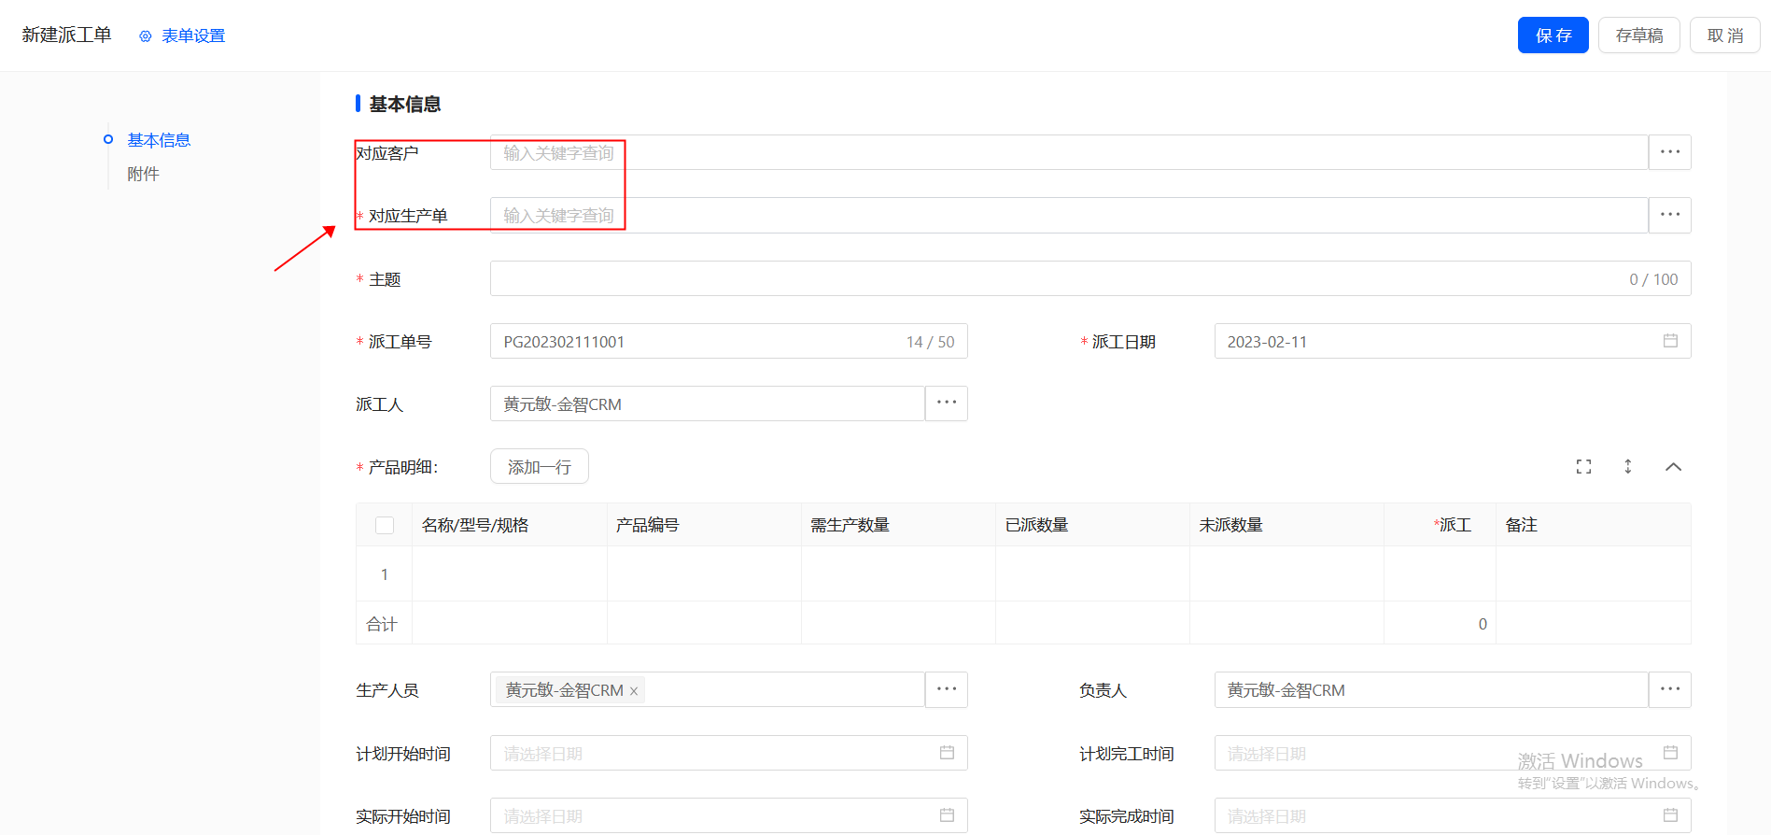The image size is (1771, 835).
Task: Click the 取消 cancel button
Action: pos(1725,35)
